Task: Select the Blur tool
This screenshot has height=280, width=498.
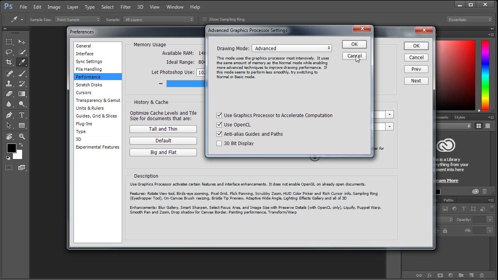Action: pos(9,104)
